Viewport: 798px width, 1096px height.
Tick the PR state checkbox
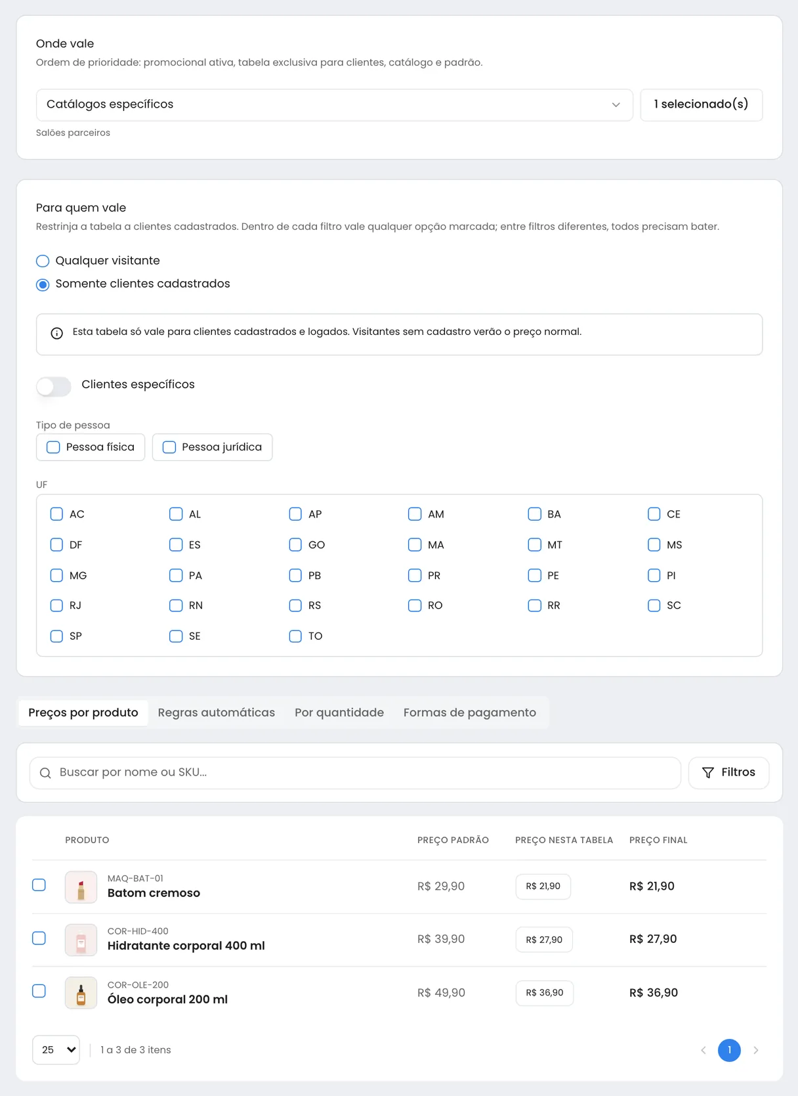click(x=415, y=575)
